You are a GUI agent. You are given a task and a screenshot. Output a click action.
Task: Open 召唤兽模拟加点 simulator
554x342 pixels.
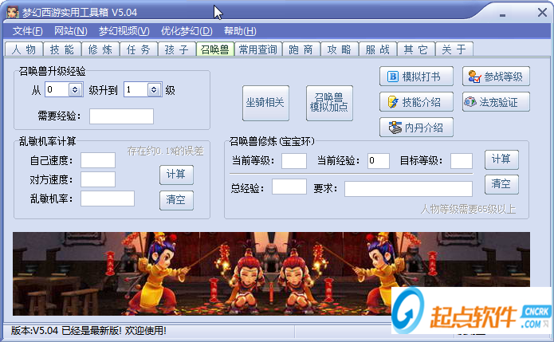click(329, 103)
